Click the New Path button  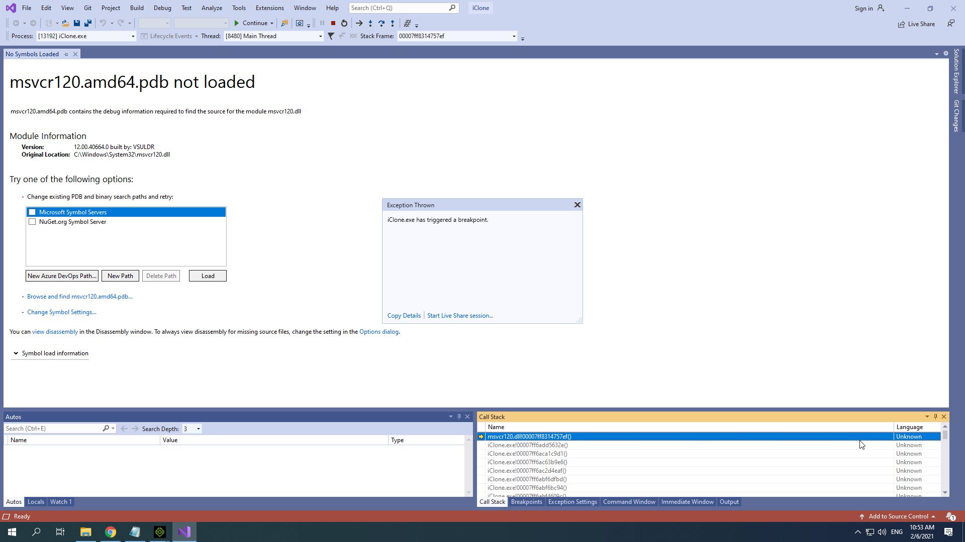click(120, 276)
